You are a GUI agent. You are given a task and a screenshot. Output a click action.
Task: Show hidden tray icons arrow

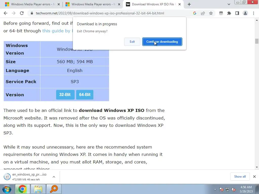pos(215,189)
